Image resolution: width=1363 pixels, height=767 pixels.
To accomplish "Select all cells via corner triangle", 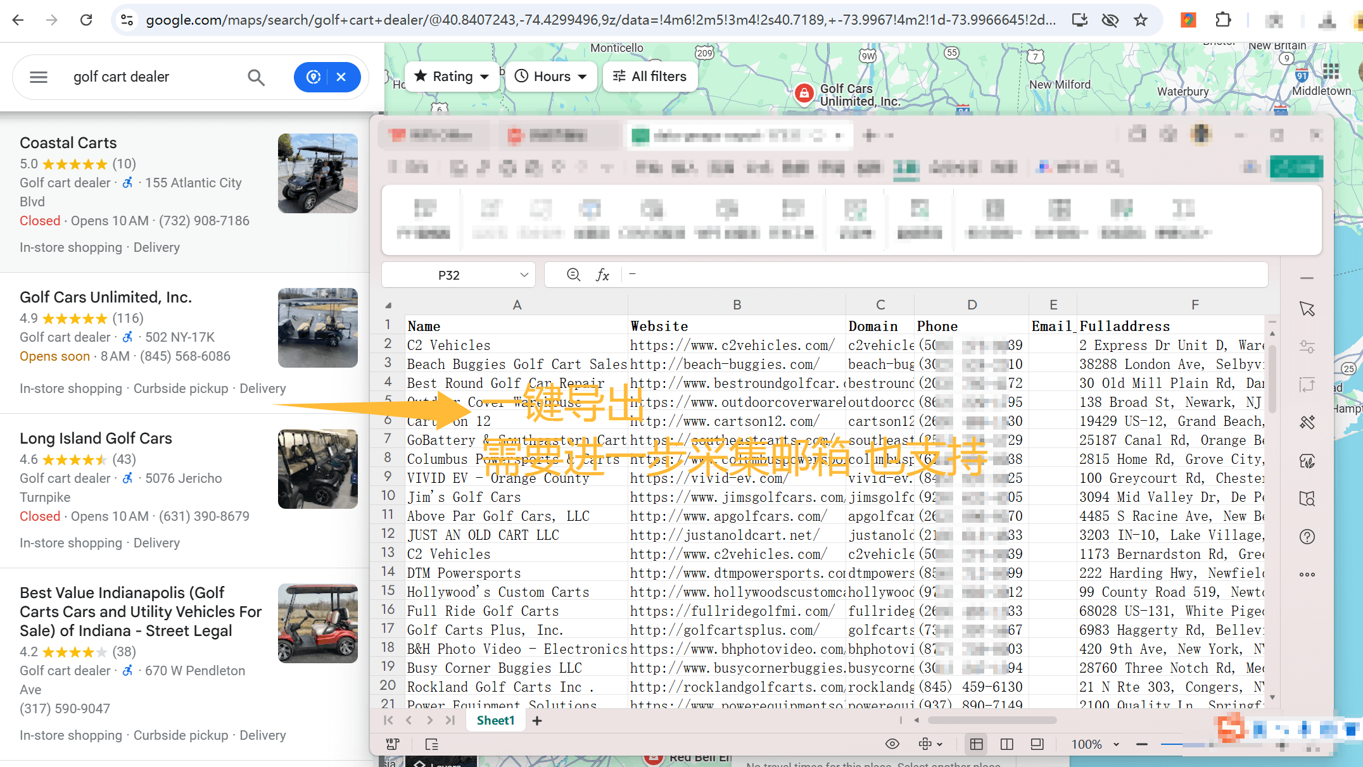I will tap(388, 305).
